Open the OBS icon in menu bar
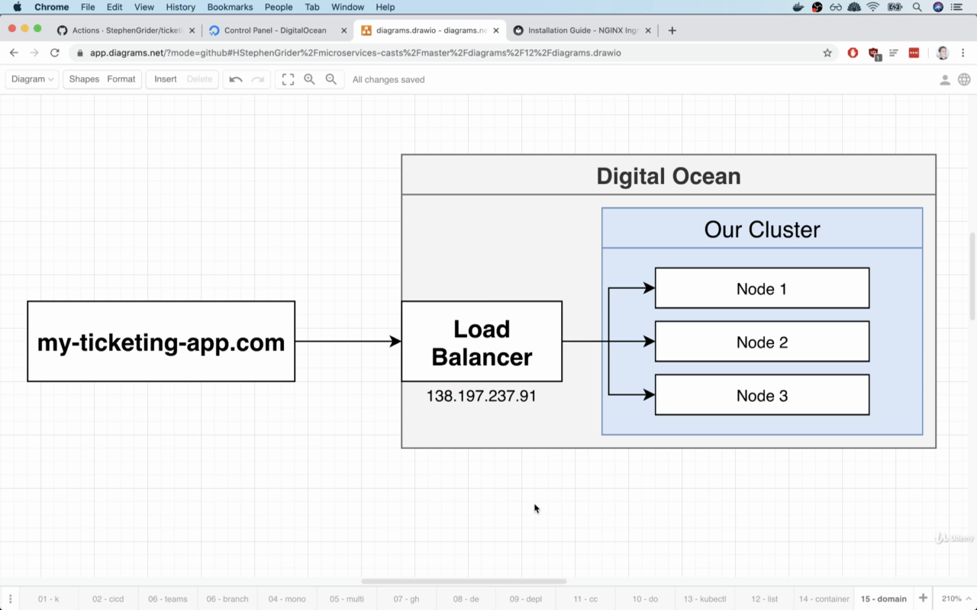 point(817,7)
